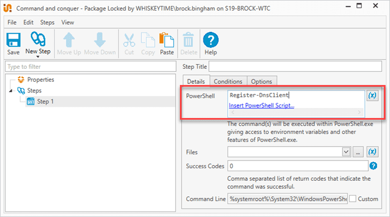
Task: Click PowerShell box horizontal scrollbar
Action: [296, 112]
